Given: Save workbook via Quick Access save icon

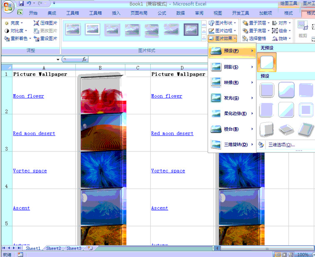Looking at the screenshot, I should pyautogui.click(x=21, y=3).
